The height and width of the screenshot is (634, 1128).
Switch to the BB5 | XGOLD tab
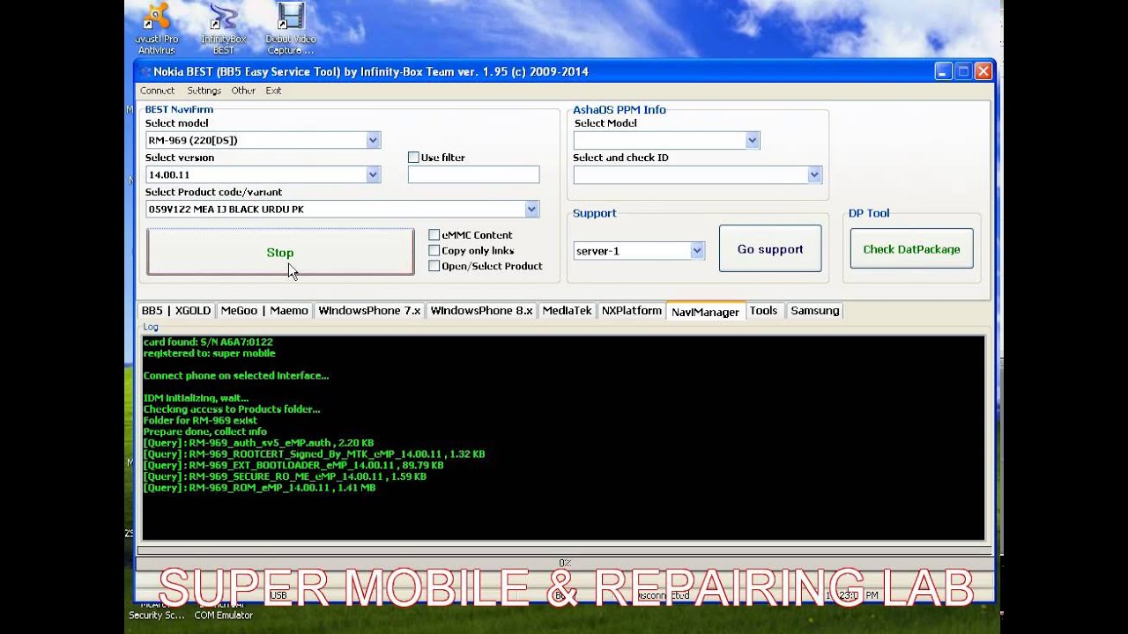tap(176, 311)
